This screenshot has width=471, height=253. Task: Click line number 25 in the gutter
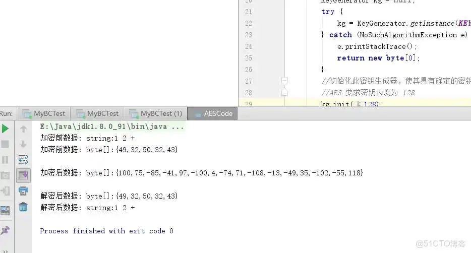click(x=249, y=58)
